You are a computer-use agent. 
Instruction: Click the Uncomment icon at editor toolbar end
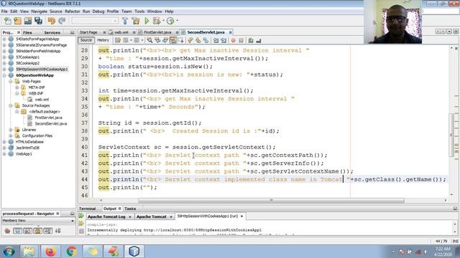259,40
